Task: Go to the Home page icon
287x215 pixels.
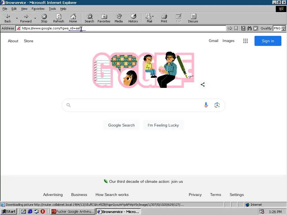Action: click(x=73, y=18)
